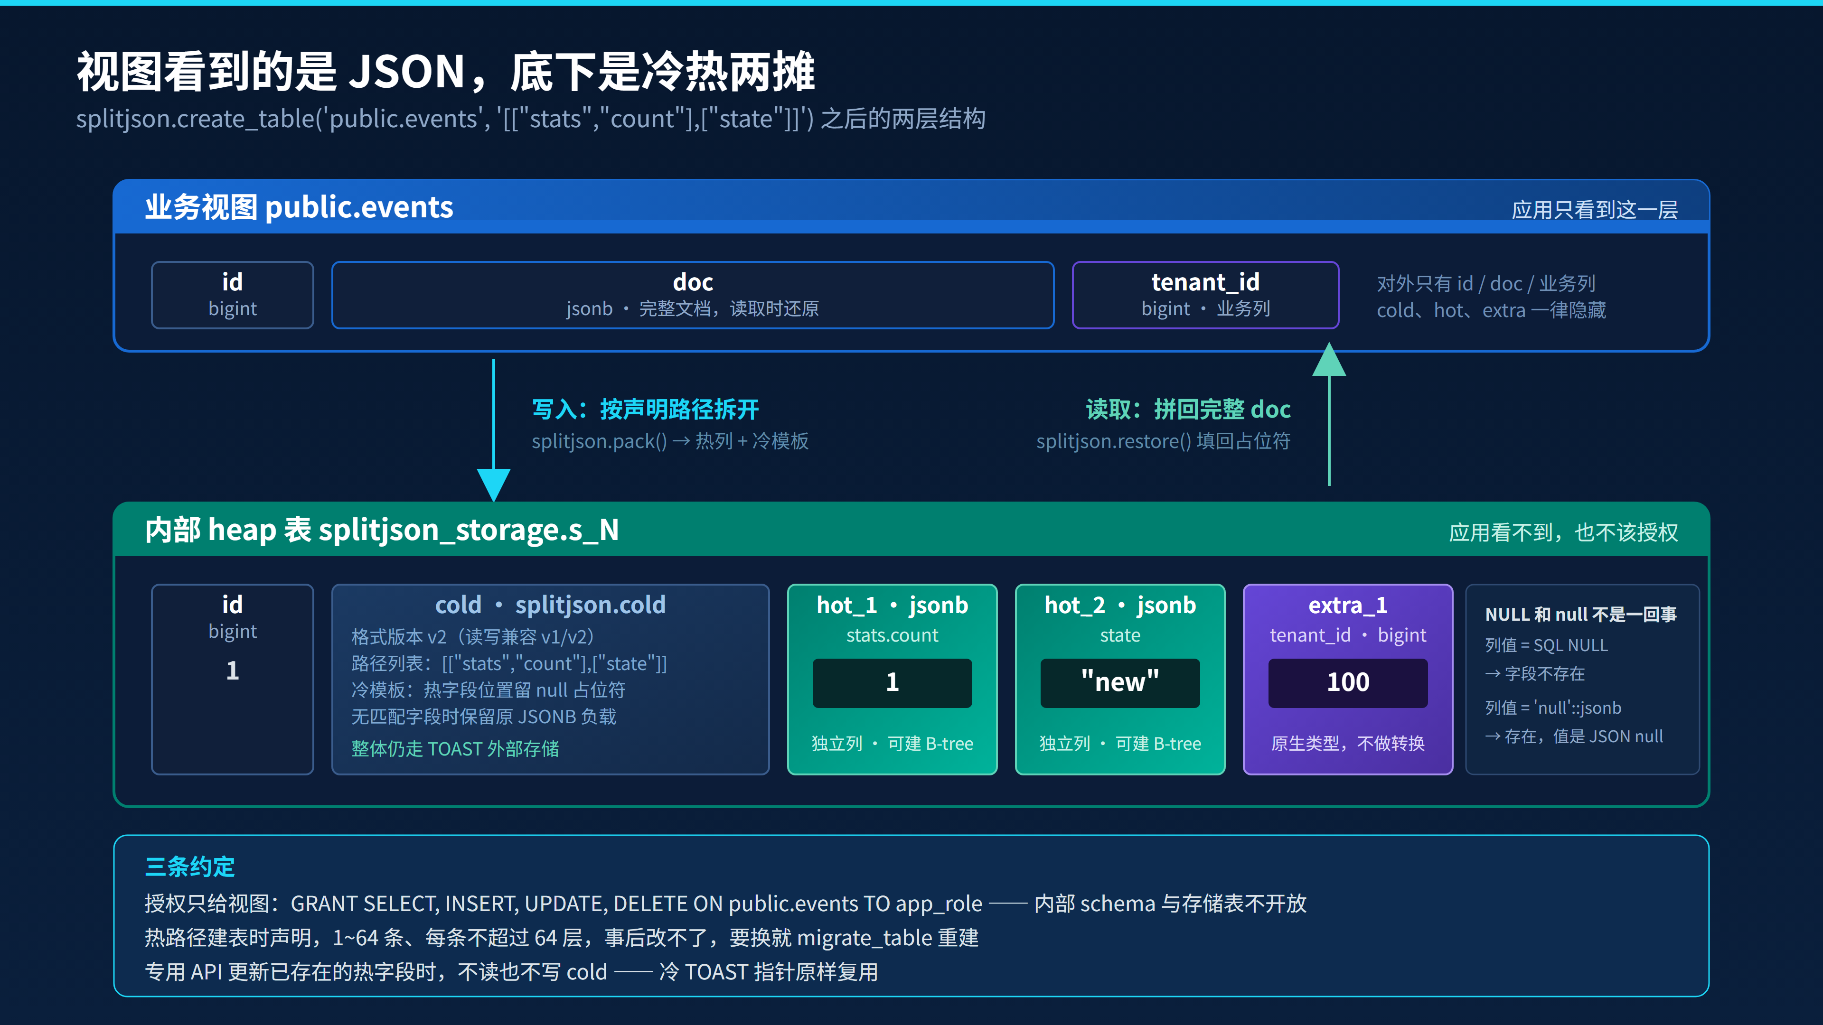The height and width of the screenshot is (1025, 1823).
Task: Select the GRANT SELECT, INSERT, UPDATE, DELETE line
Action: [725, 904]
